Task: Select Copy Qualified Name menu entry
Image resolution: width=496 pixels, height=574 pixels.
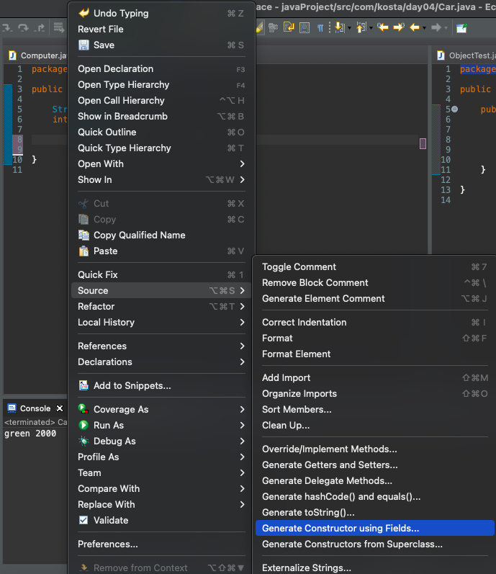Action: tap(161, 235)
